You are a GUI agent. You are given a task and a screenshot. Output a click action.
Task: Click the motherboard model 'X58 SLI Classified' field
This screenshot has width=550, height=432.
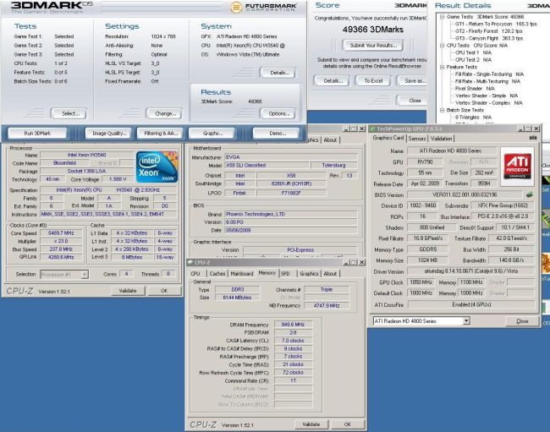coord(267,166)
